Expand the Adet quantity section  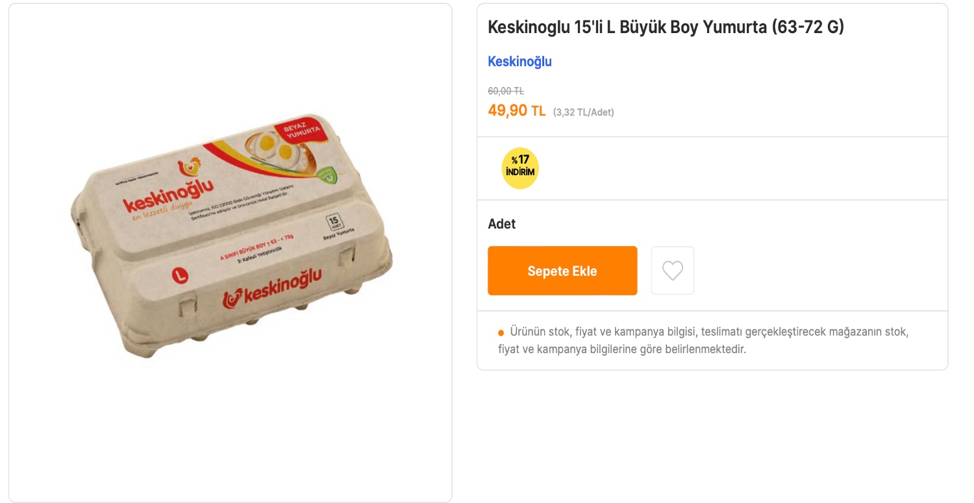coord(501,224)
